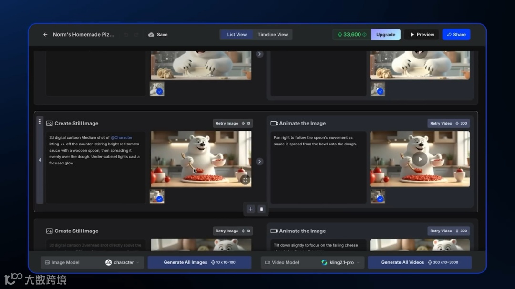
Task: Switch to List View tab
Action: pos(237,34)
